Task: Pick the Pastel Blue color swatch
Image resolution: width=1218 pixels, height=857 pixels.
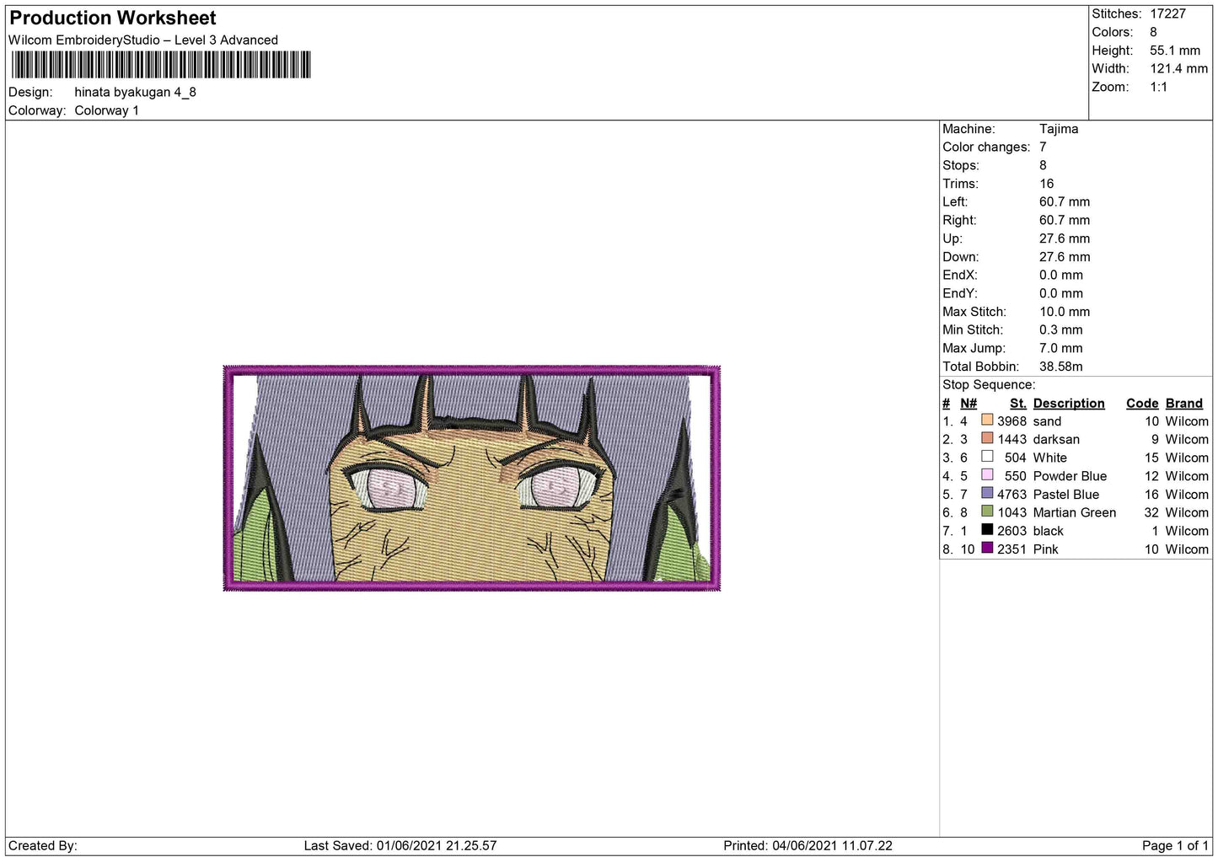Action: coord(987,493)
